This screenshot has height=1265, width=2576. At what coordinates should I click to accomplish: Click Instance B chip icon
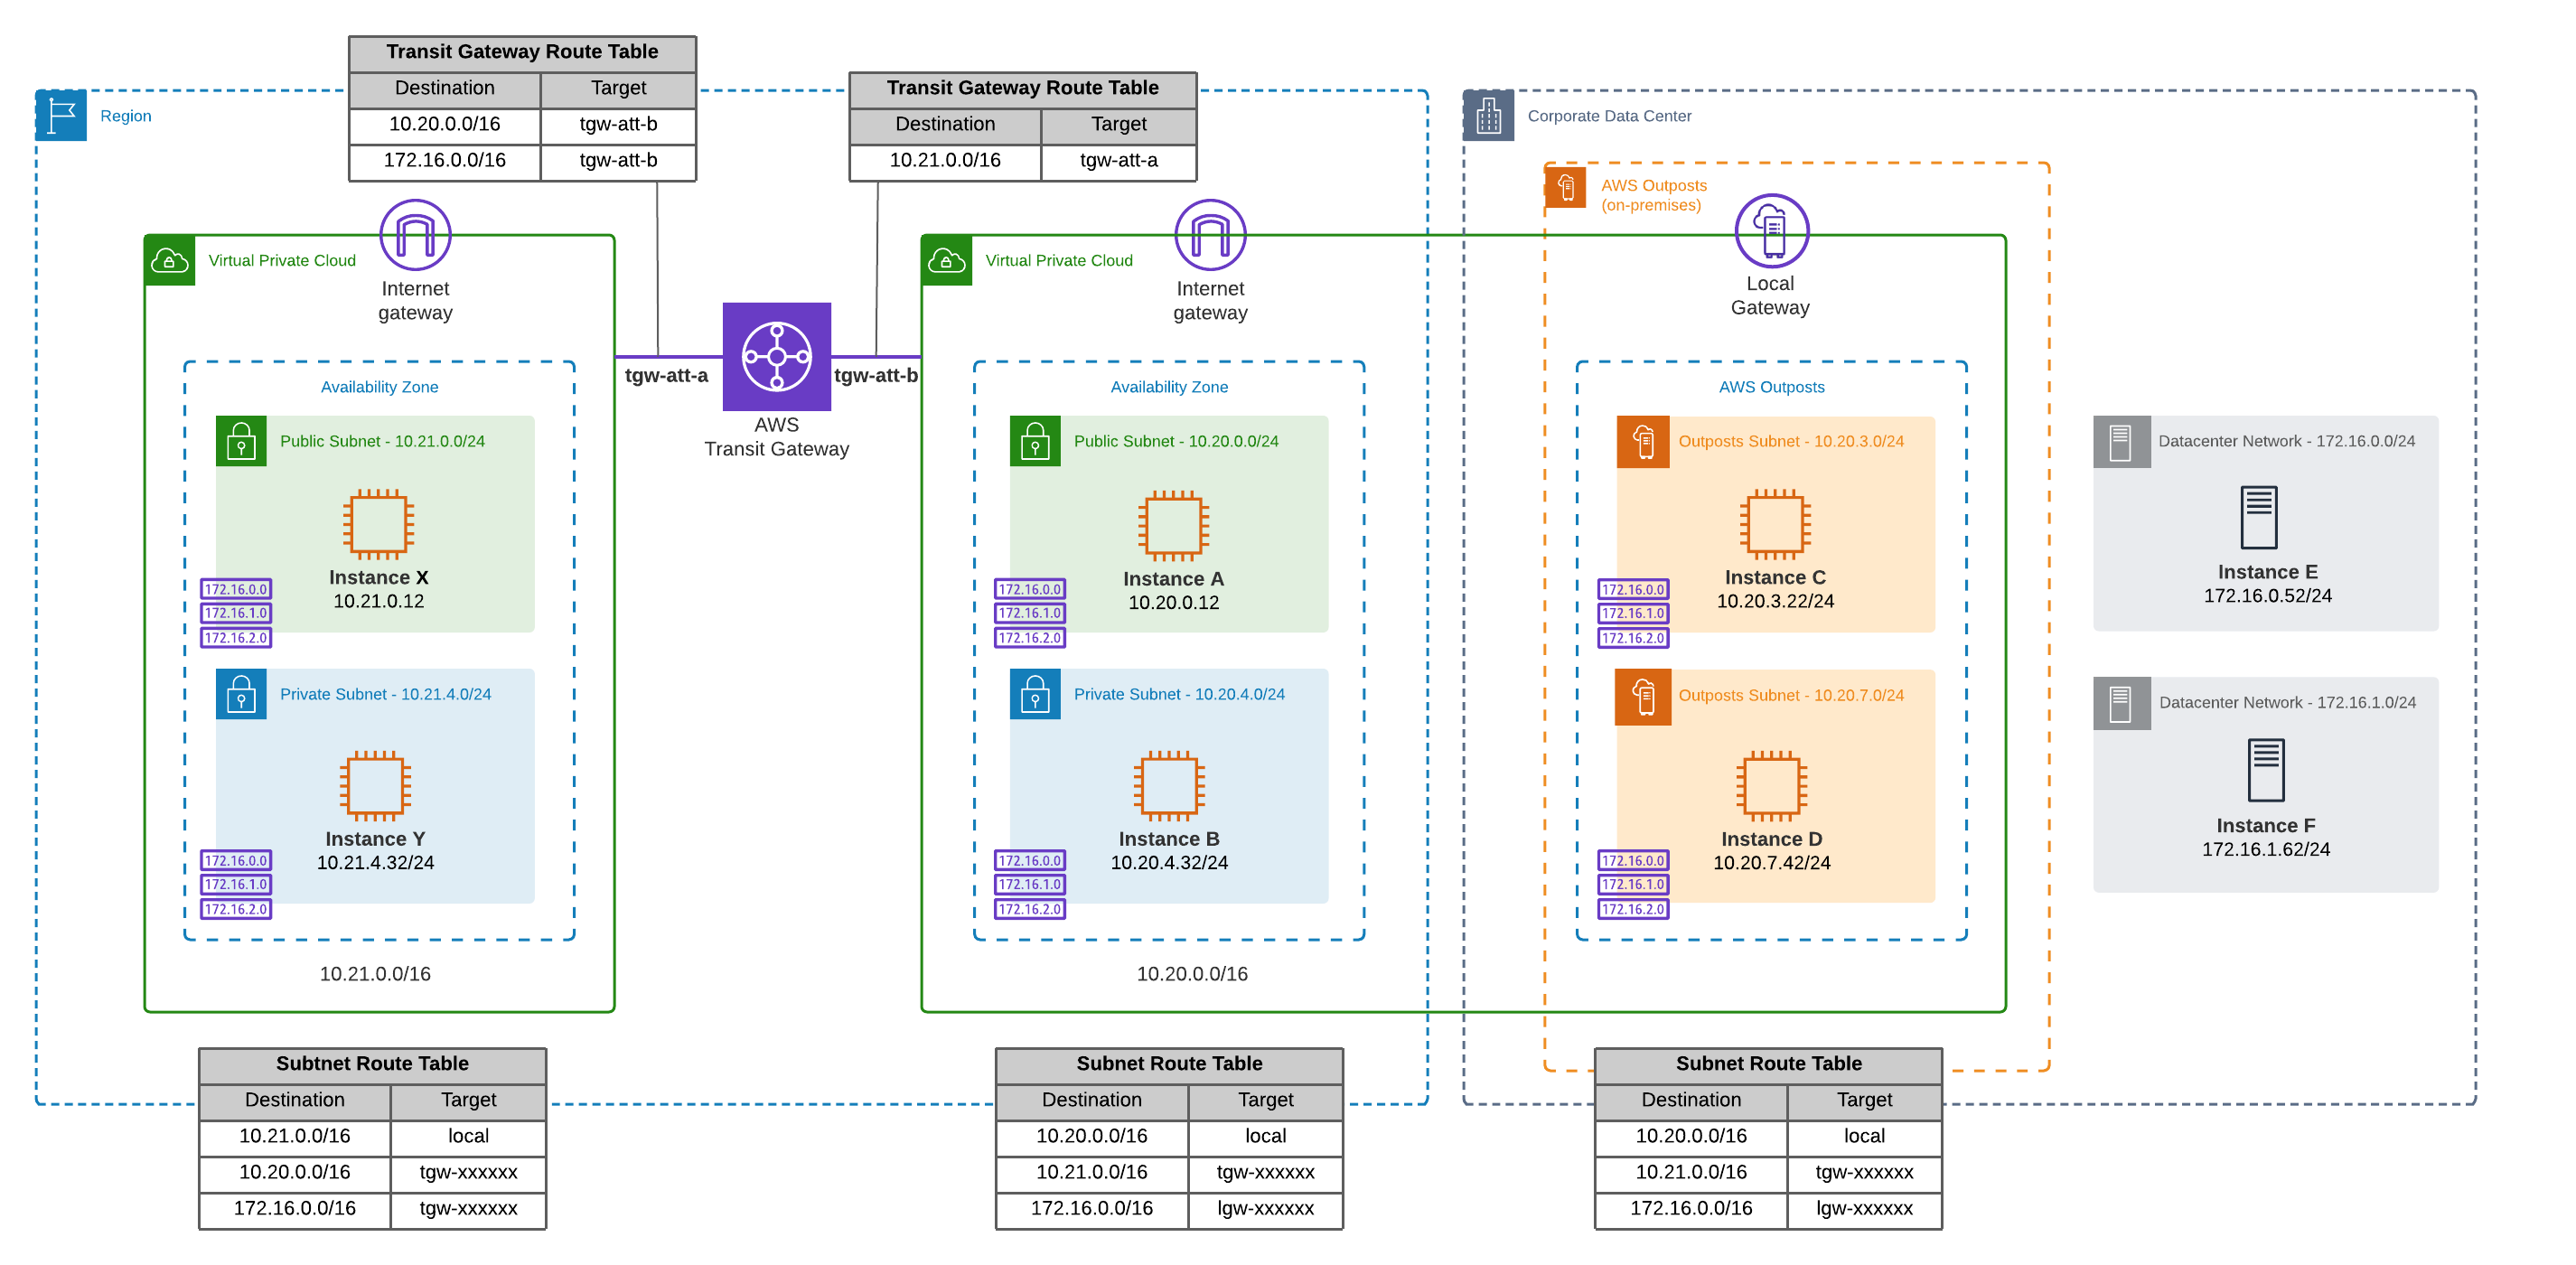(x=1169, y=785)
